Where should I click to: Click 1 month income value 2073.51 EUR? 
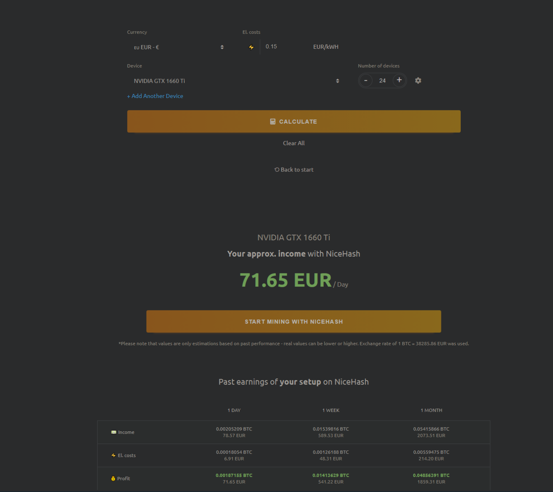pos(431,436)
